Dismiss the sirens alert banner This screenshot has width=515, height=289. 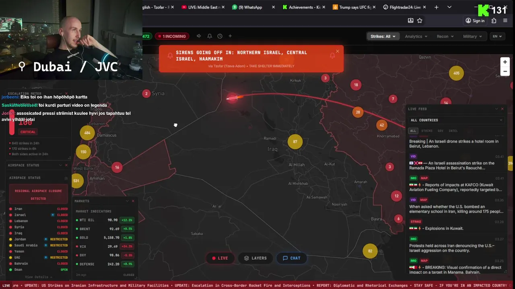click(x=338, y=51)
